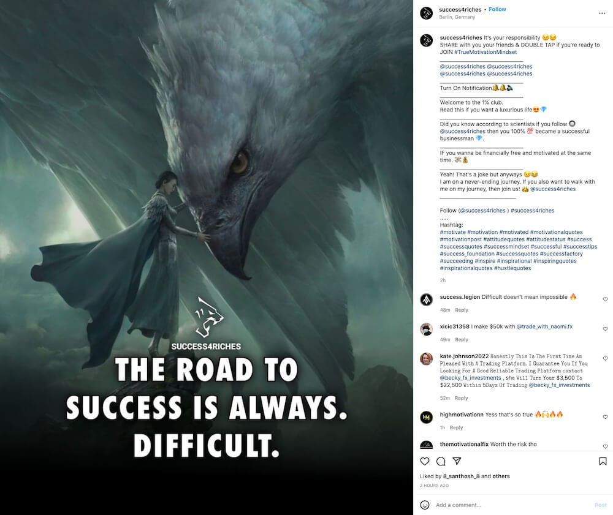The image size is (613, 515).
Task: Open success4riches profile avatar in header
Action: click(426, 13)
